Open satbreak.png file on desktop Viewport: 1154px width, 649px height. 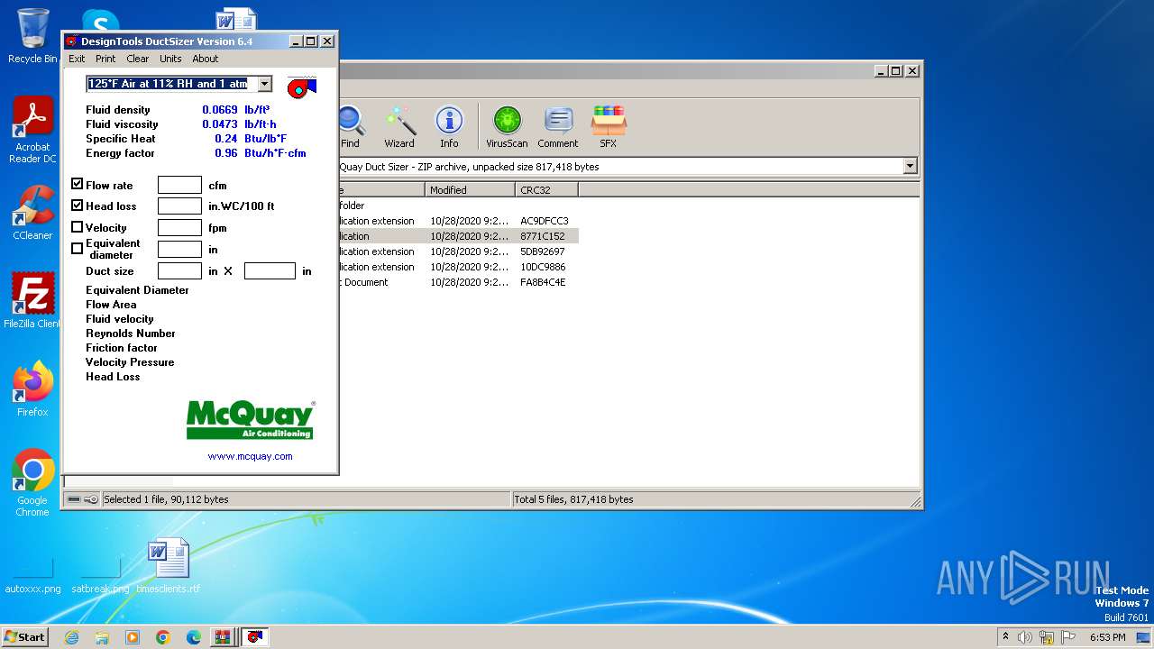coord(100,575)
